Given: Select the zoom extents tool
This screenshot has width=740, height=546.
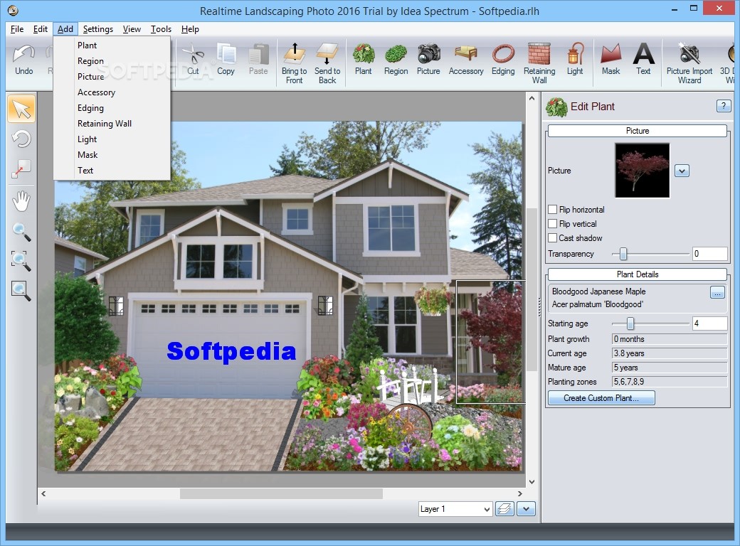Looking at the screenshot, I should 21,291.
